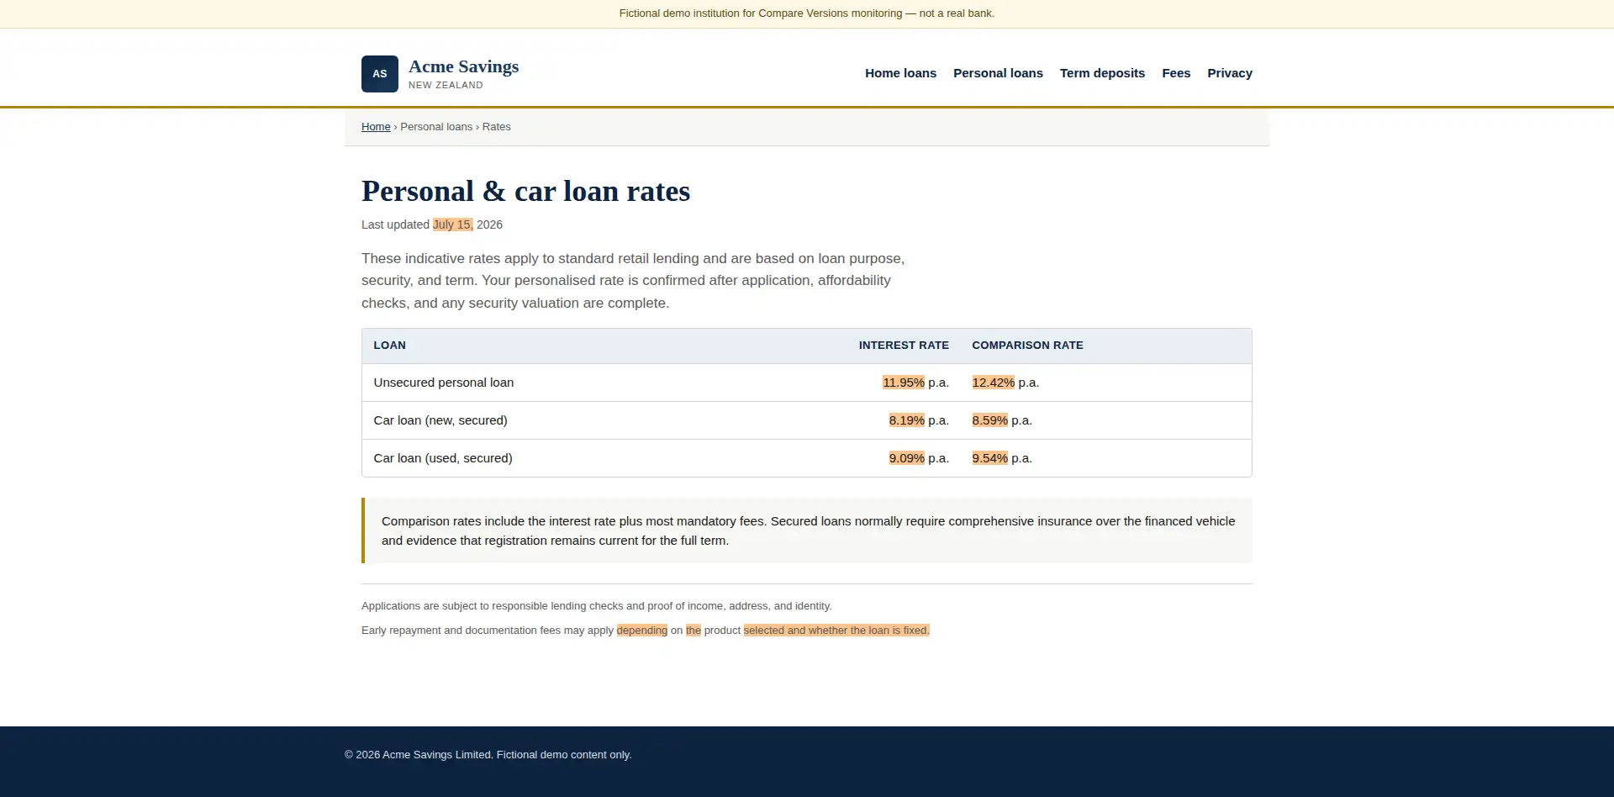Click the 8.59% comparison rate value
1614x797 pixels.
click(990, 420)
